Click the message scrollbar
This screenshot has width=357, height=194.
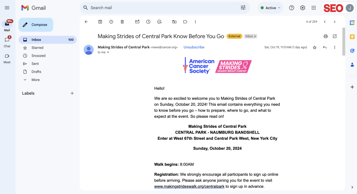tap(344, 42)
